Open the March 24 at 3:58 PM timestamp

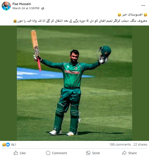click(26, 8)
